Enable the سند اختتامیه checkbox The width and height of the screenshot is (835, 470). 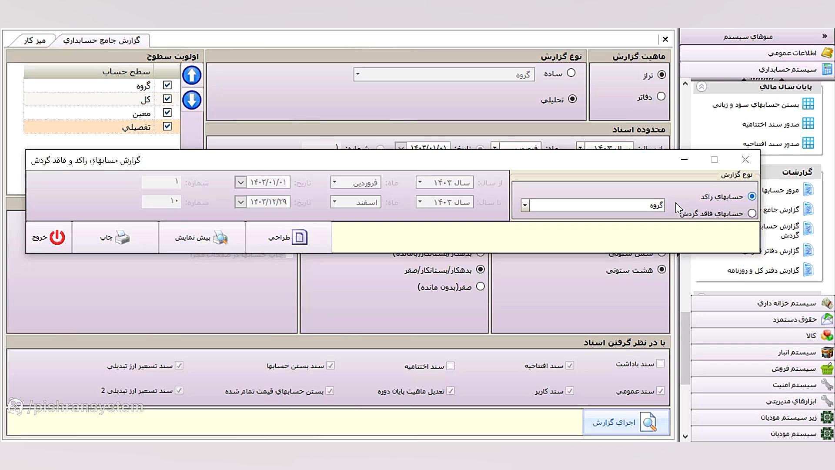point(451,366)
